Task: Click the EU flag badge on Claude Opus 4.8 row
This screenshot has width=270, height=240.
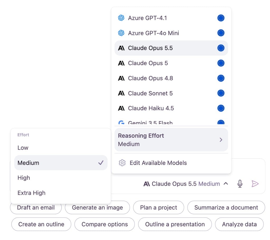Action: [x=221, y=78]
